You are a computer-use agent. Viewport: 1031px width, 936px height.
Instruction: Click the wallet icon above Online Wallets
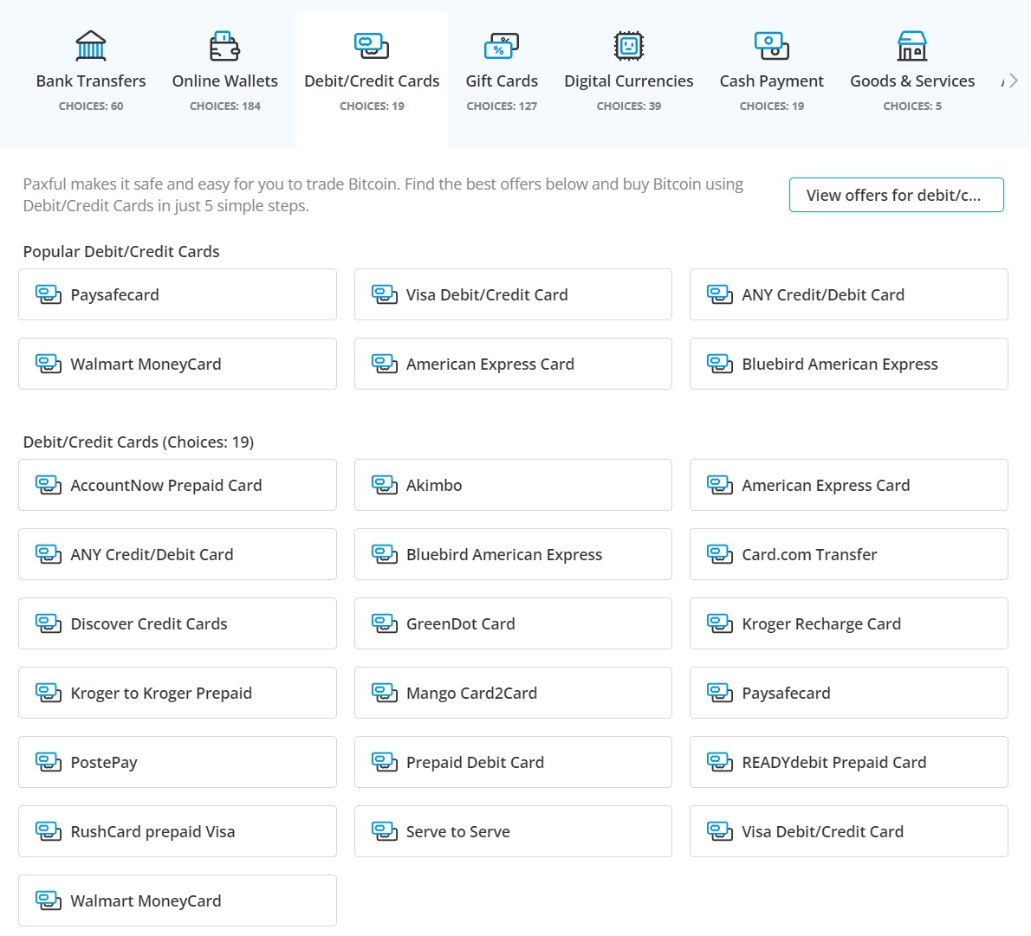225,46
